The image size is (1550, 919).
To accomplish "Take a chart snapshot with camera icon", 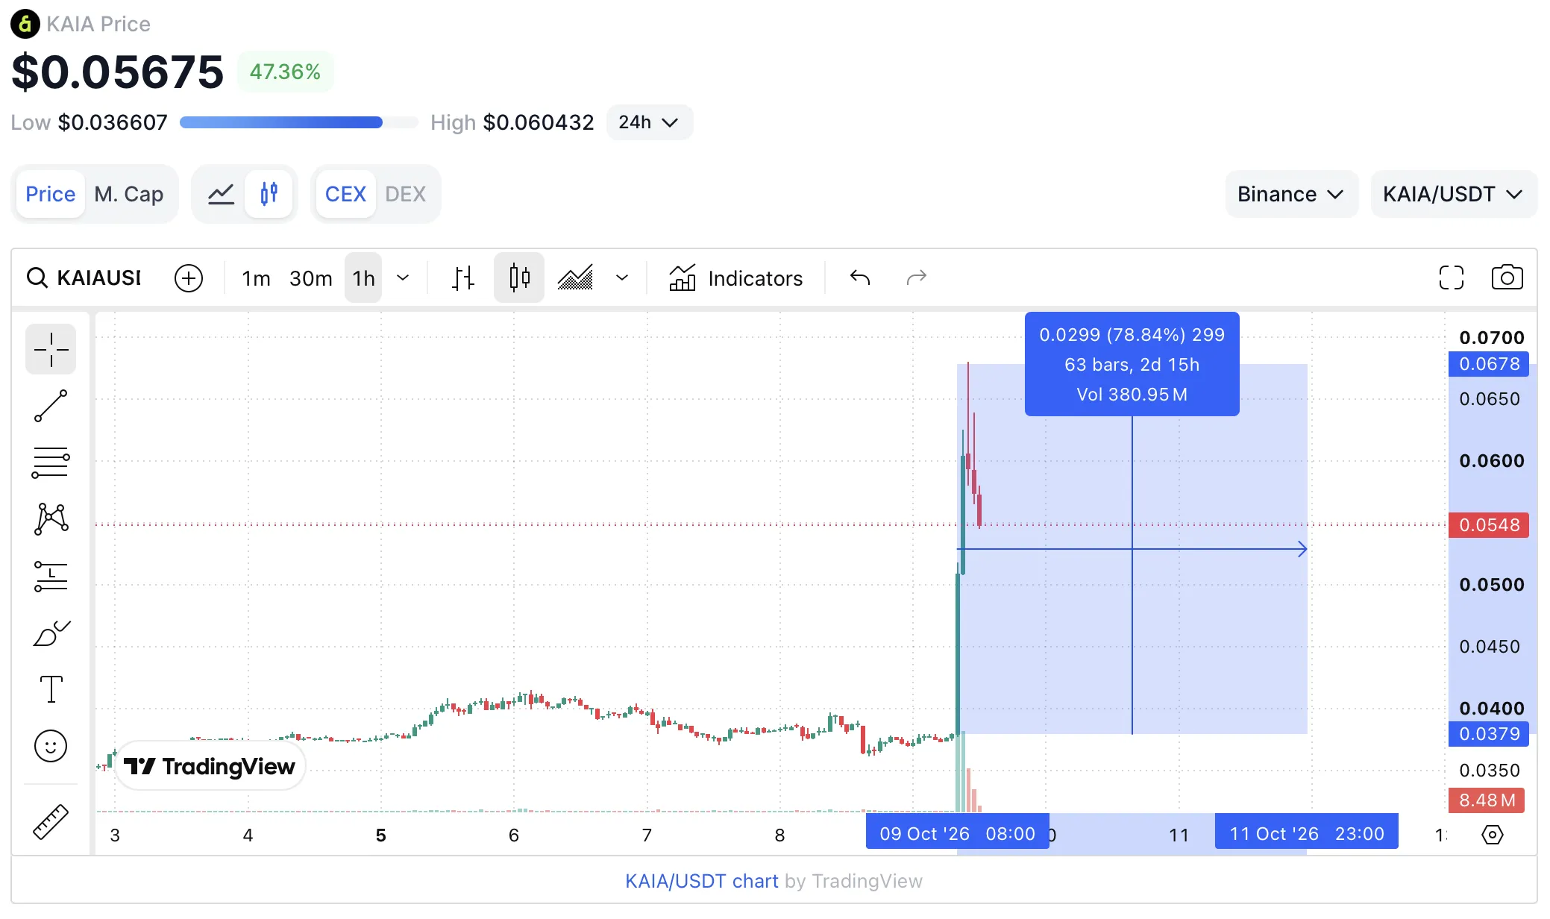I will [x=1507, y=278].
